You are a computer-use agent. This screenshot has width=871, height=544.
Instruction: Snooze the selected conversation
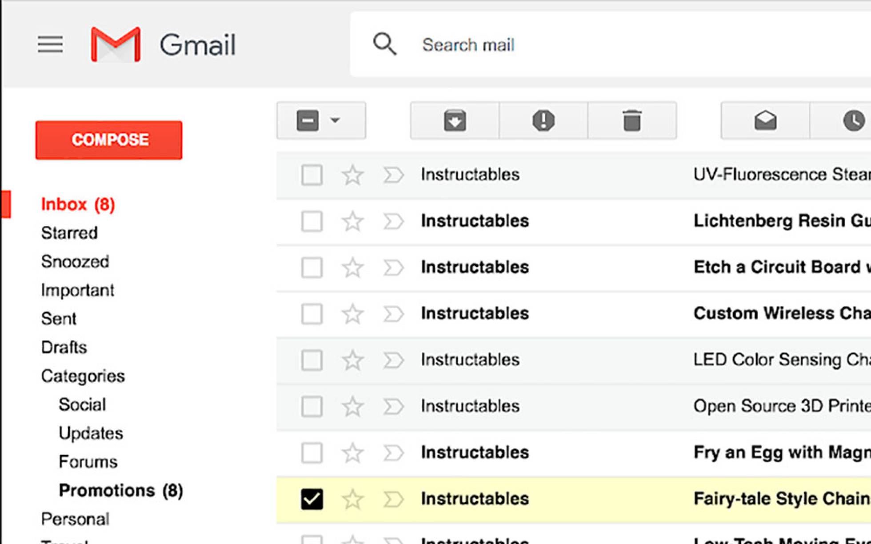pos(853,120)
